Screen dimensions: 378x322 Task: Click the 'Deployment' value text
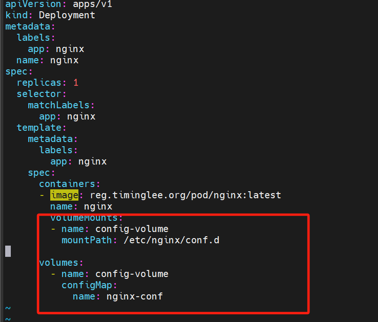click(67, 15)
